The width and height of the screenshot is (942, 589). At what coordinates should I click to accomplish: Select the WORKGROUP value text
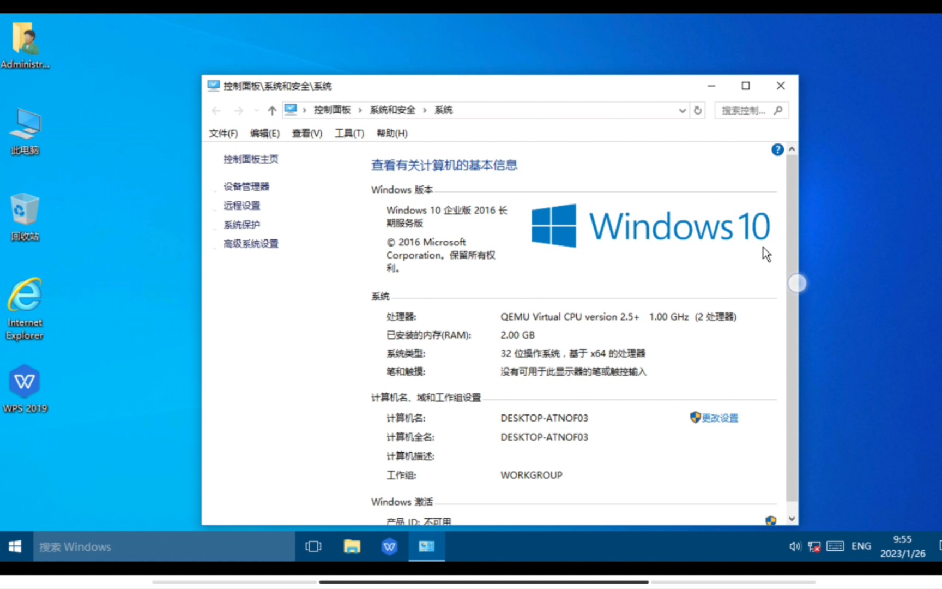coord(532,475)
